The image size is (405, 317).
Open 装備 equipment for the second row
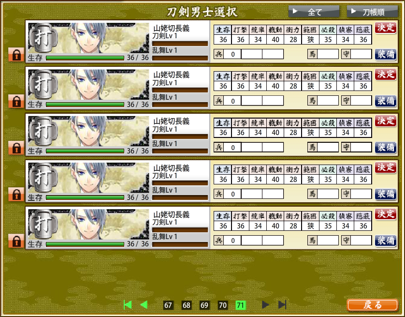click(x=386, y=101)
